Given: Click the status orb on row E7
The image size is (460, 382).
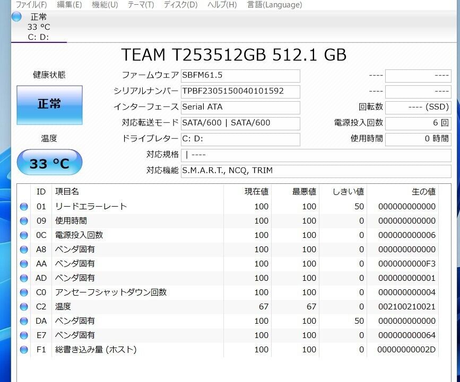Looking at the screenshot, I should [x=24, y=335].
